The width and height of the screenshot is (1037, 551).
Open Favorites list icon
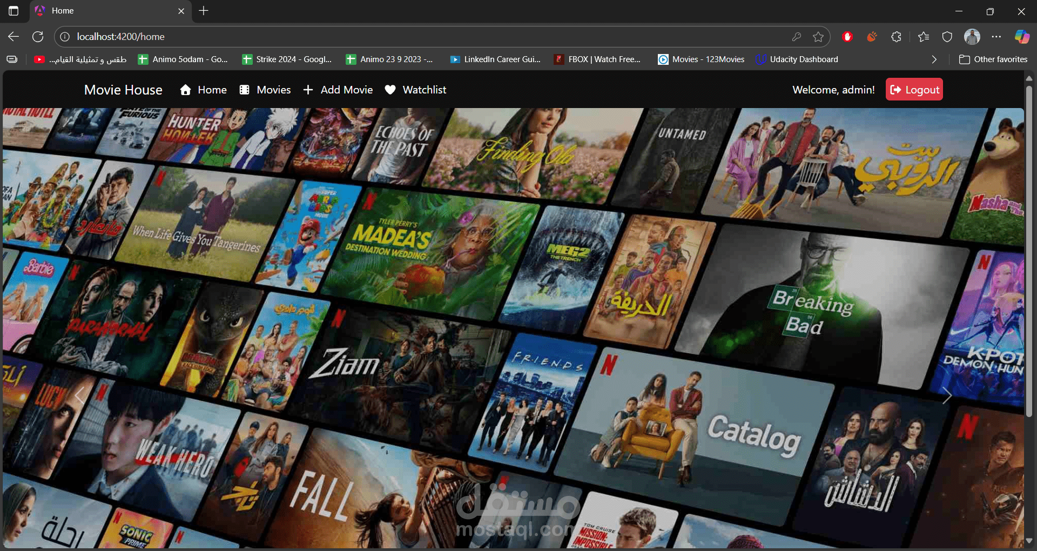924,37
